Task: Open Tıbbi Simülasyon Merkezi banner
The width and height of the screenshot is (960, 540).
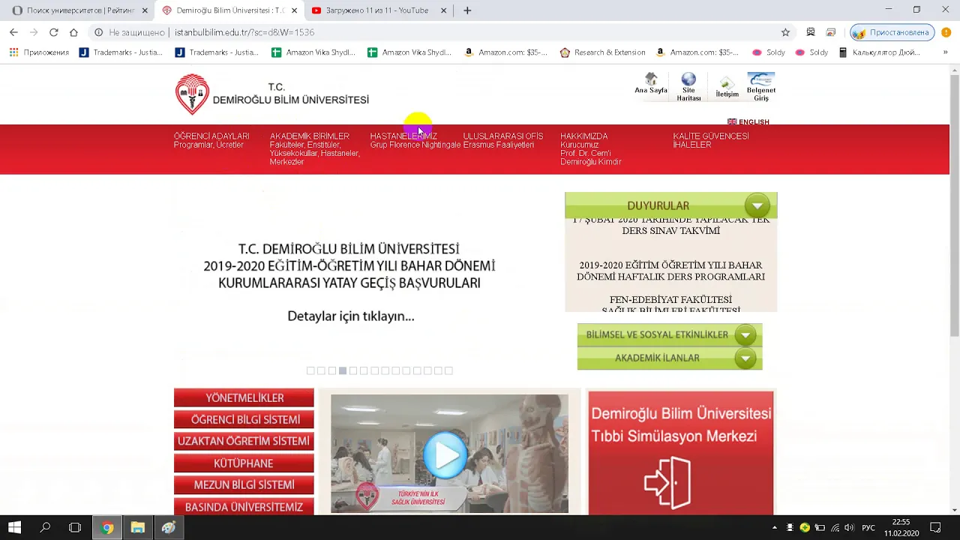Action: tap(680, 453)
